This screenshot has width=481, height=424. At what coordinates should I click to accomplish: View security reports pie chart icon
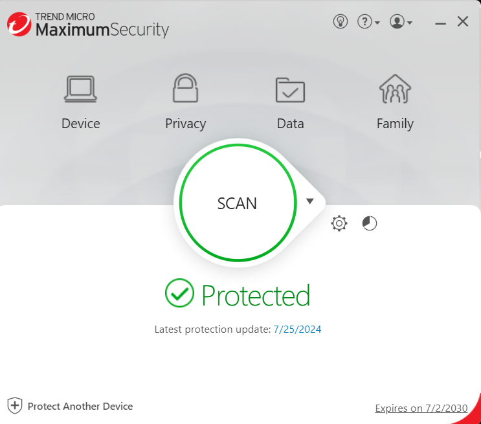click(x=369, y=224)
